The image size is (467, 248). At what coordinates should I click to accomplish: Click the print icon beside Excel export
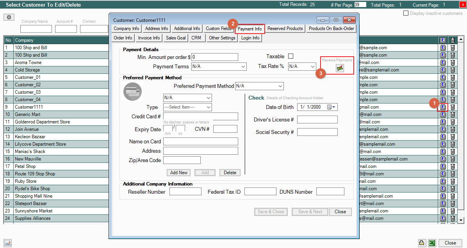(x=422, y=243)
